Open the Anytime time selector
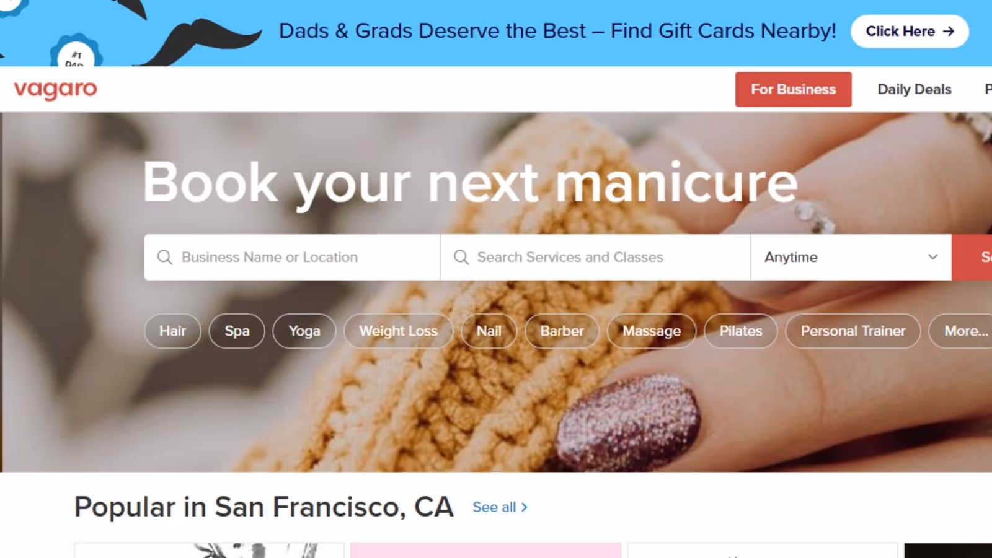This screenshot has height=558, width=992. pos(851,257)
